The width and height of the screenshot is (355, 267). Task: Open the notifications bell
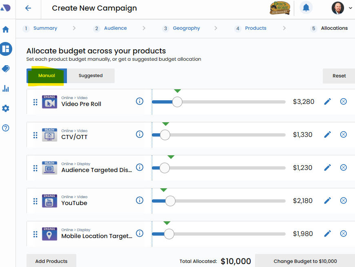pos(306,8)
